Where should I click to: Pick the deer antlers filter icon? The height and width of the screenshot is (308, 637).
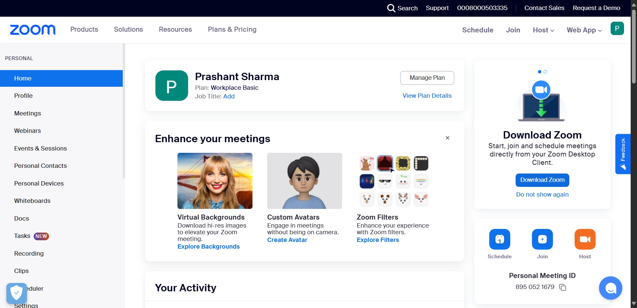403,199
